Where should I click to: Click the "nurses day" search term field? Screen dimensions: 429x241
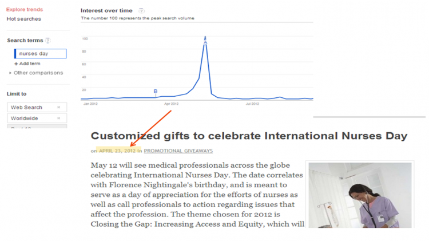point(41,54)
